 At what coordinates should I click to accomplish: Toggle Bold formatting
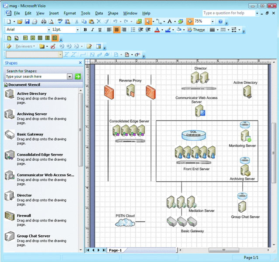tap(85, 30)
